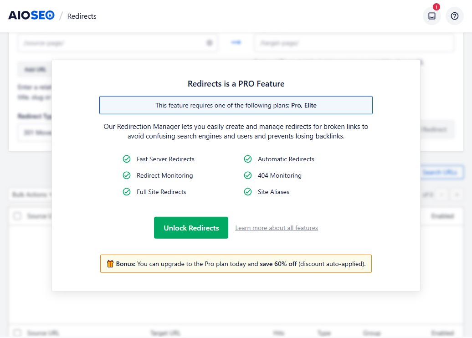Click the Full Site Redirects checkmark icon
This screenshot has width=472, height=338.
click(127, 192)
